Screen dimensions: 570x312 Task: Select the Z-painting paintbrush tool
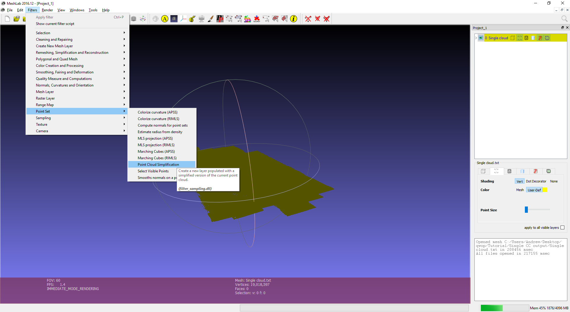pos(211,19)
